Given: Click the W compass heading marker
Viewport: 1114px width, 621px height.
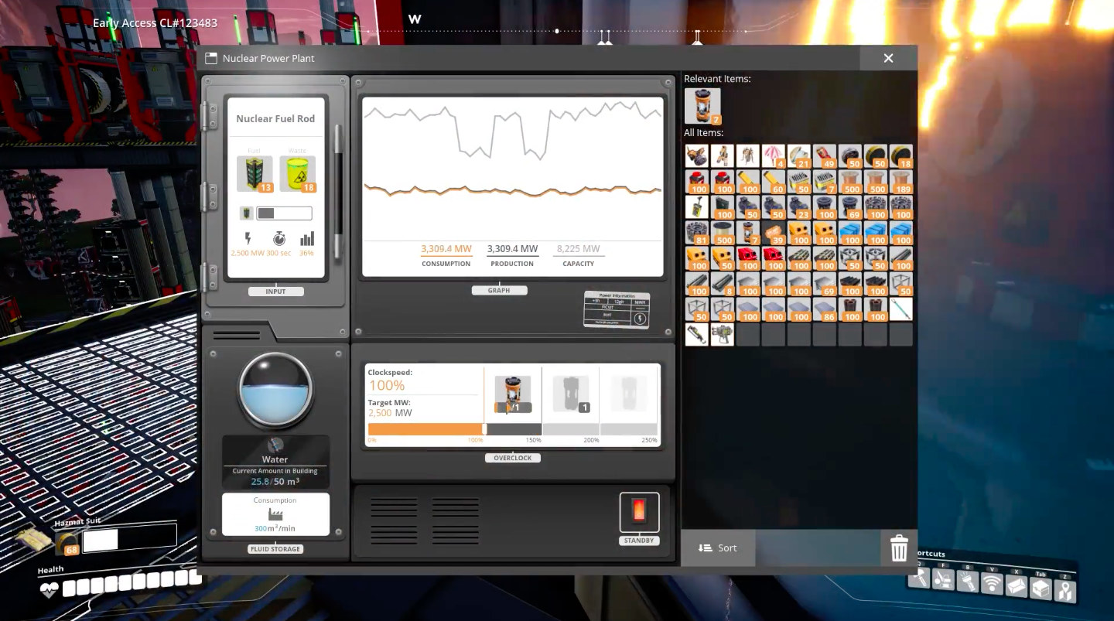Looking at the screenshot, I should (x=415, y=19).
